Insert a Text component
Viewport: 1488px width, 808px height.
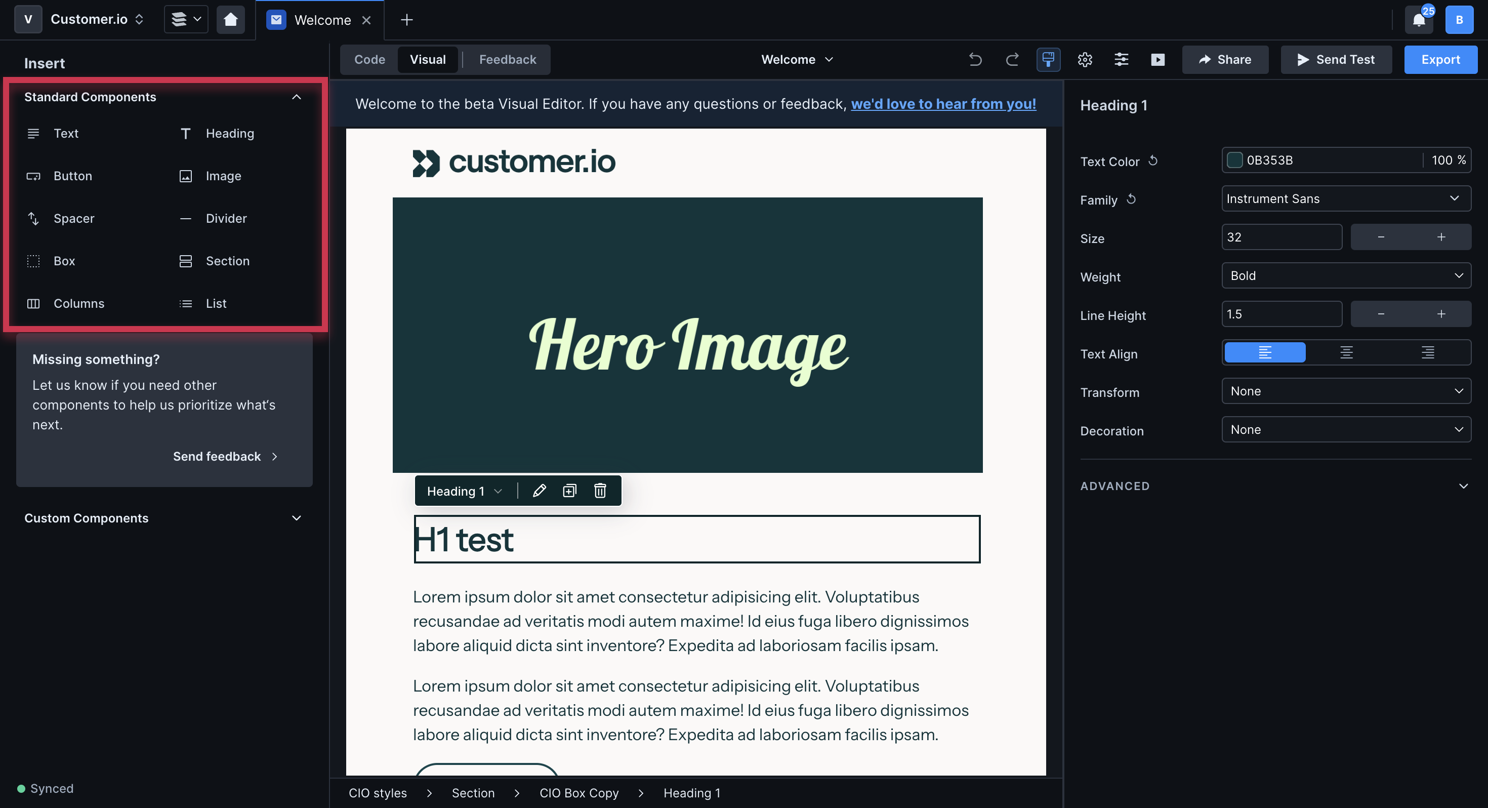pos(53,134)
